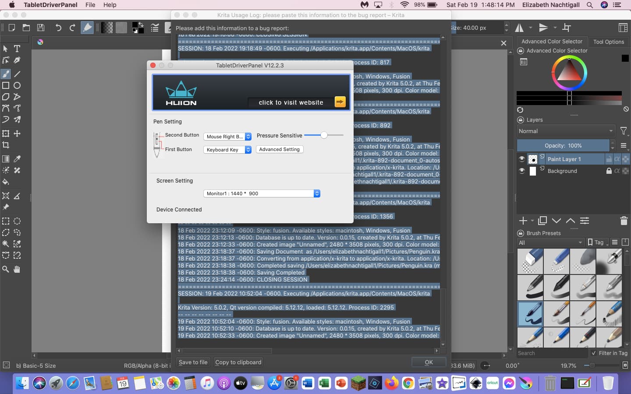Select the Line tool
631x394 pixels.
tap(17, 74)
